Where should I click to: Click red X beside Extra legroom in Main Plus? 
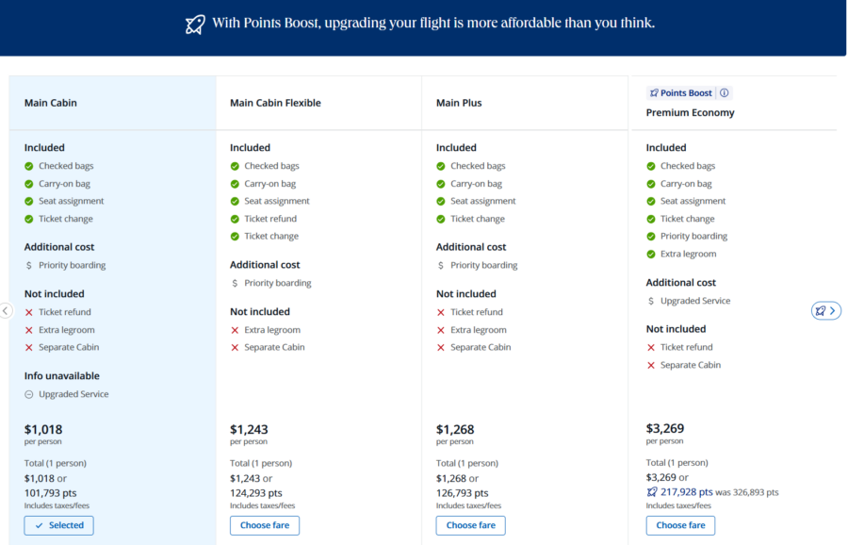click(x=441, y=329)
